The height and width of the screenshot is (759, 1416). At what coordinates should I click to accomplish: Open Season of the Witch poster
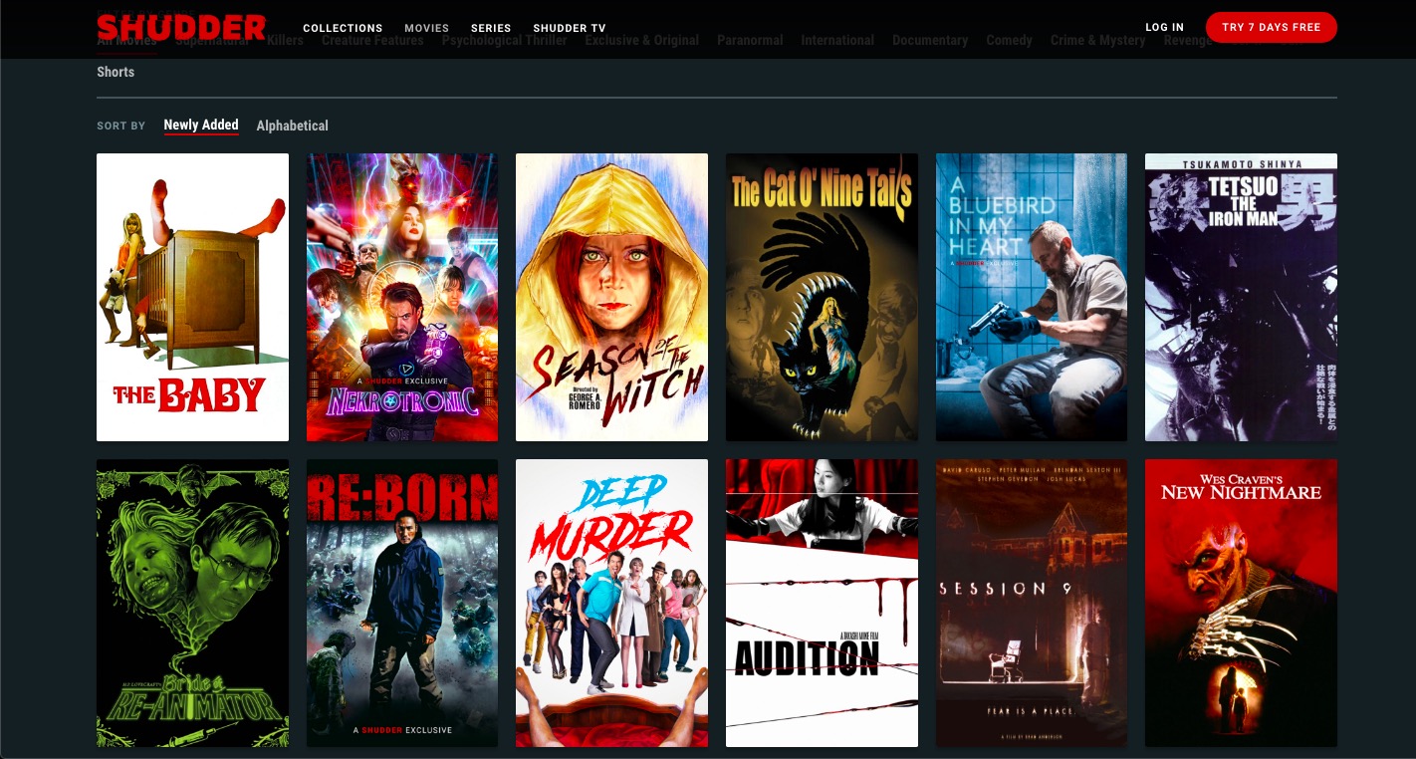[x=611, y=297]
